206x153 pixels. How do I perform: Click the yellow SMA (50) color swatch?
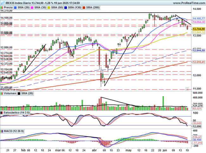49,8
